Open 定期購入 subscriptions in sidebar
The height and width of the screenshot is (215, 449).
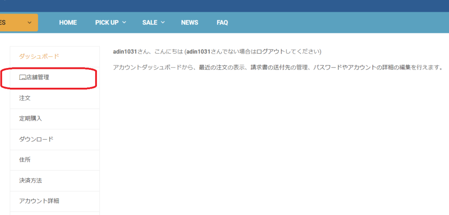[30, 118]
